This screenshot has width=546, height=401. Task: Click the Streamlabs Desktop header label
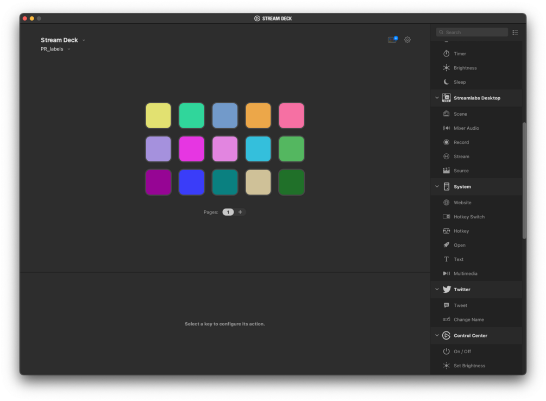pyautogui.click(x=476, y=98)
